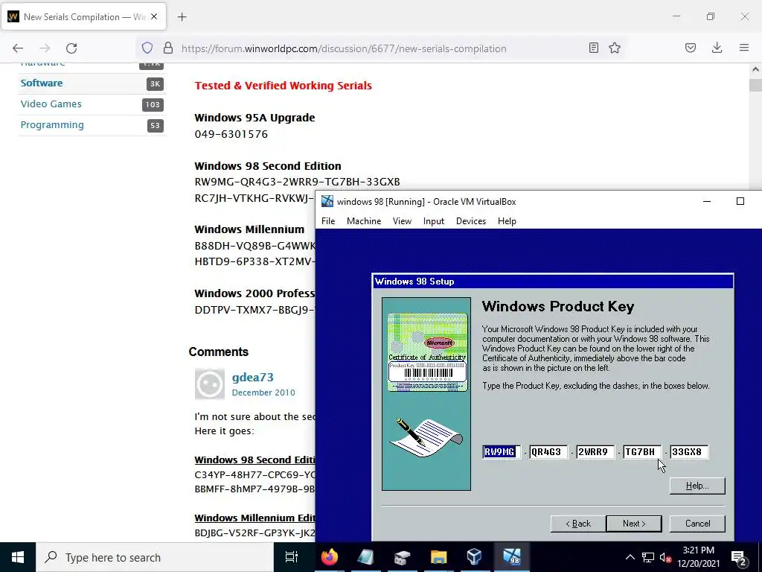762x572 pixels.
Task: Open network tray icon
Action: 648,557
